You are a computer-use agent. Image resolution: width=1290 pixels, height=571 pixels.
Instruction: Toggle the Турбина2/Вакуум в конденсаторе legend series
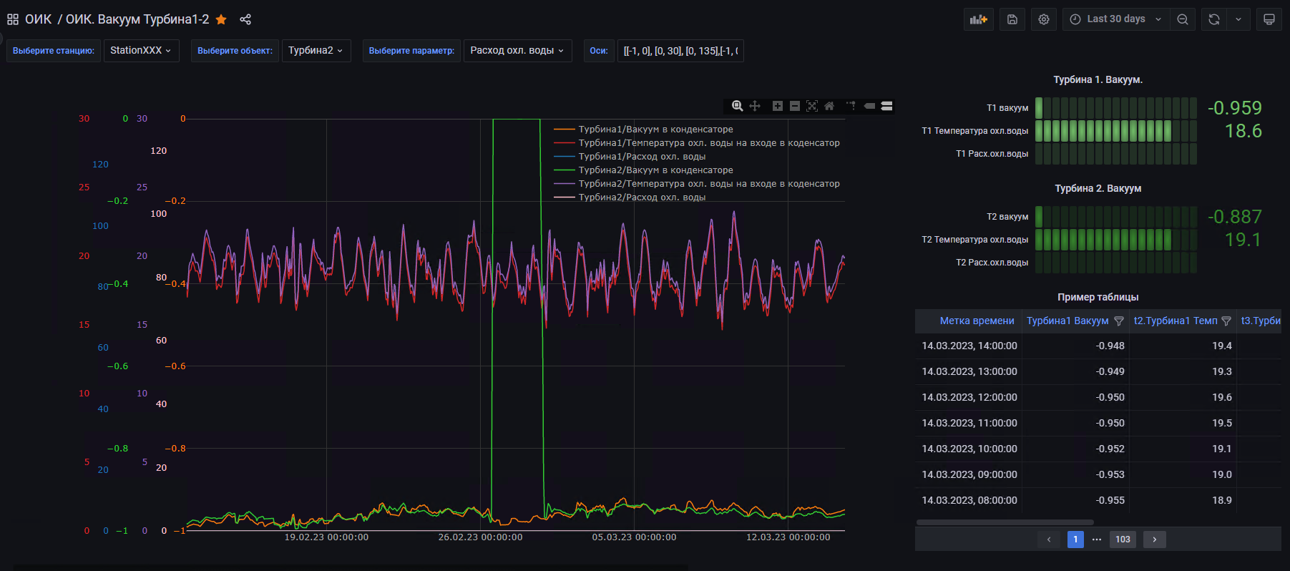click(x=655, y=170)
